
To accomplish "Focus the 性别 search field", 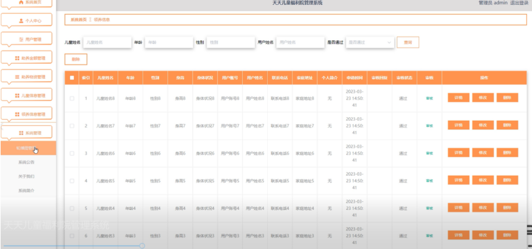I will (231, 42).
